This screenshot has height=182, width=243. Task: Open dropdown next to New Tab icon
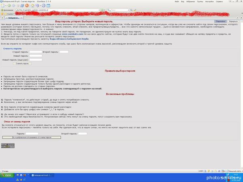pos(6,6)
